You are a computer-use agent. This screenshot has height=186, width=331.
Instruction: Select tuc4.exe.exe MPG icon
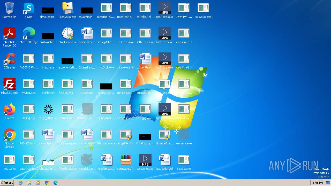coord(164,34)
